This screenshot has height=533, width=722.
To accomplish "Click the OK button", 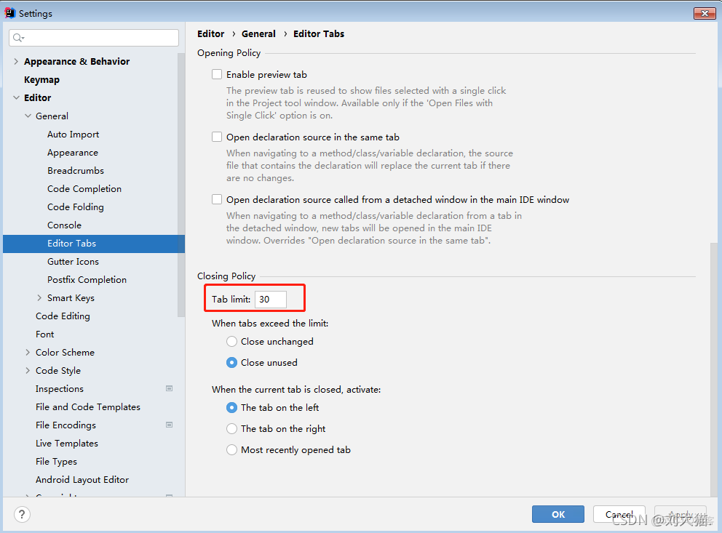I will tap(558, 514).
